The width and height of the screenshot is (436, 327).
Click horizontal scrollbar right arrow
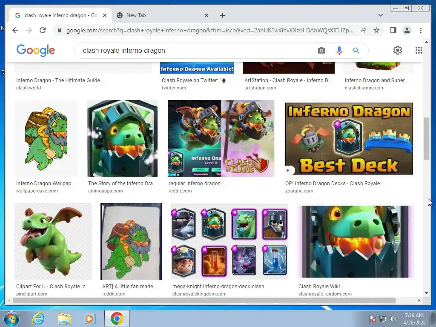[419, 300]
